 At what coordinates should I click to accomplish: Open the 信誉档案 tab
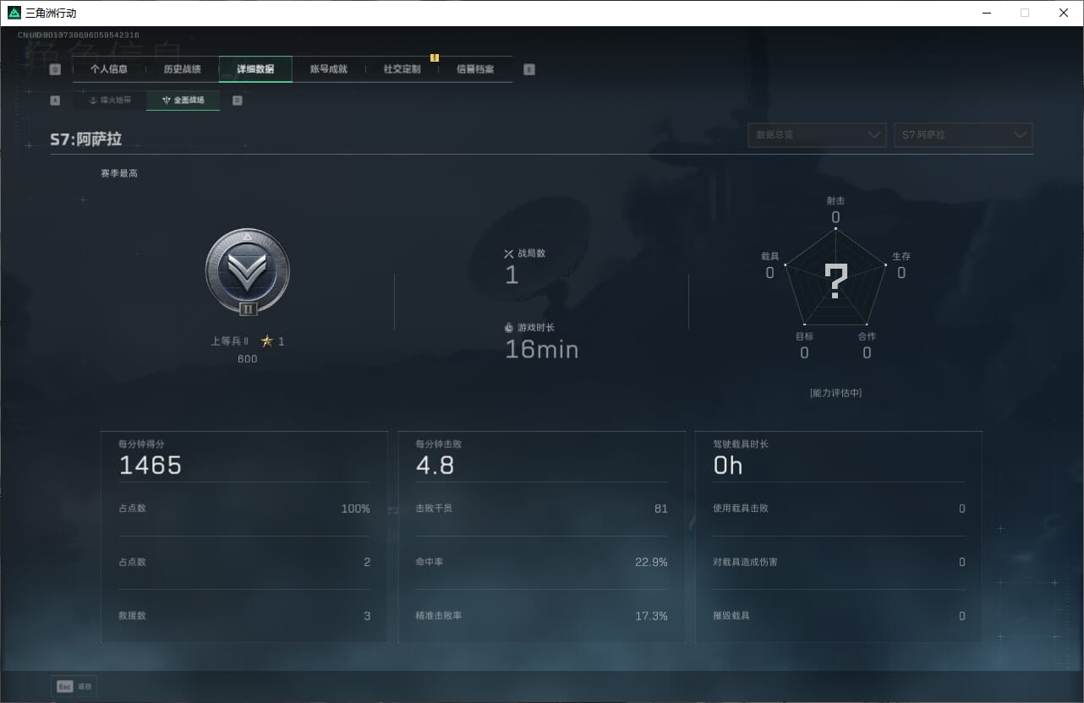tap(475, 69)
